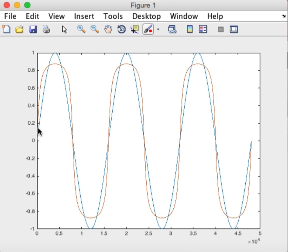288x252 pixels.
Task: Open a file using the folder icon
Action: (x=19, y=29)
